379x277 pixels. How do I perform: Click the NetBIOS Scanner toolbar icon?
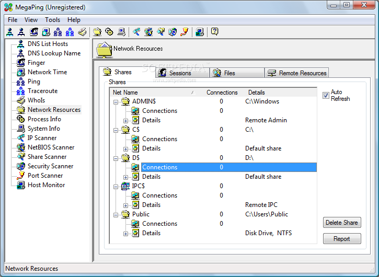coord(148,32)
